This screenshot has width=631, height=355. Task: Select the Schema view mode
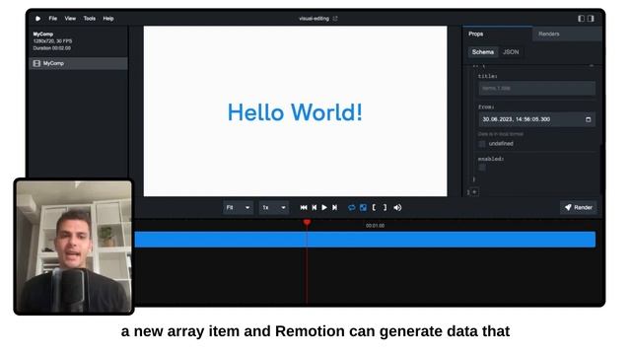click(x=483, y=52)
